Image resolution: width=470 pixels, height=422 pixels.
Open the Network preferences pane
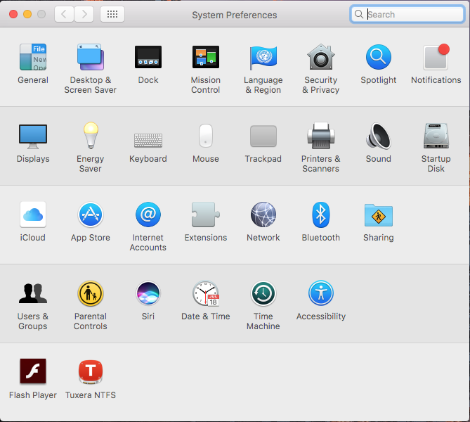pyautogui.click(x=263, y=215)
